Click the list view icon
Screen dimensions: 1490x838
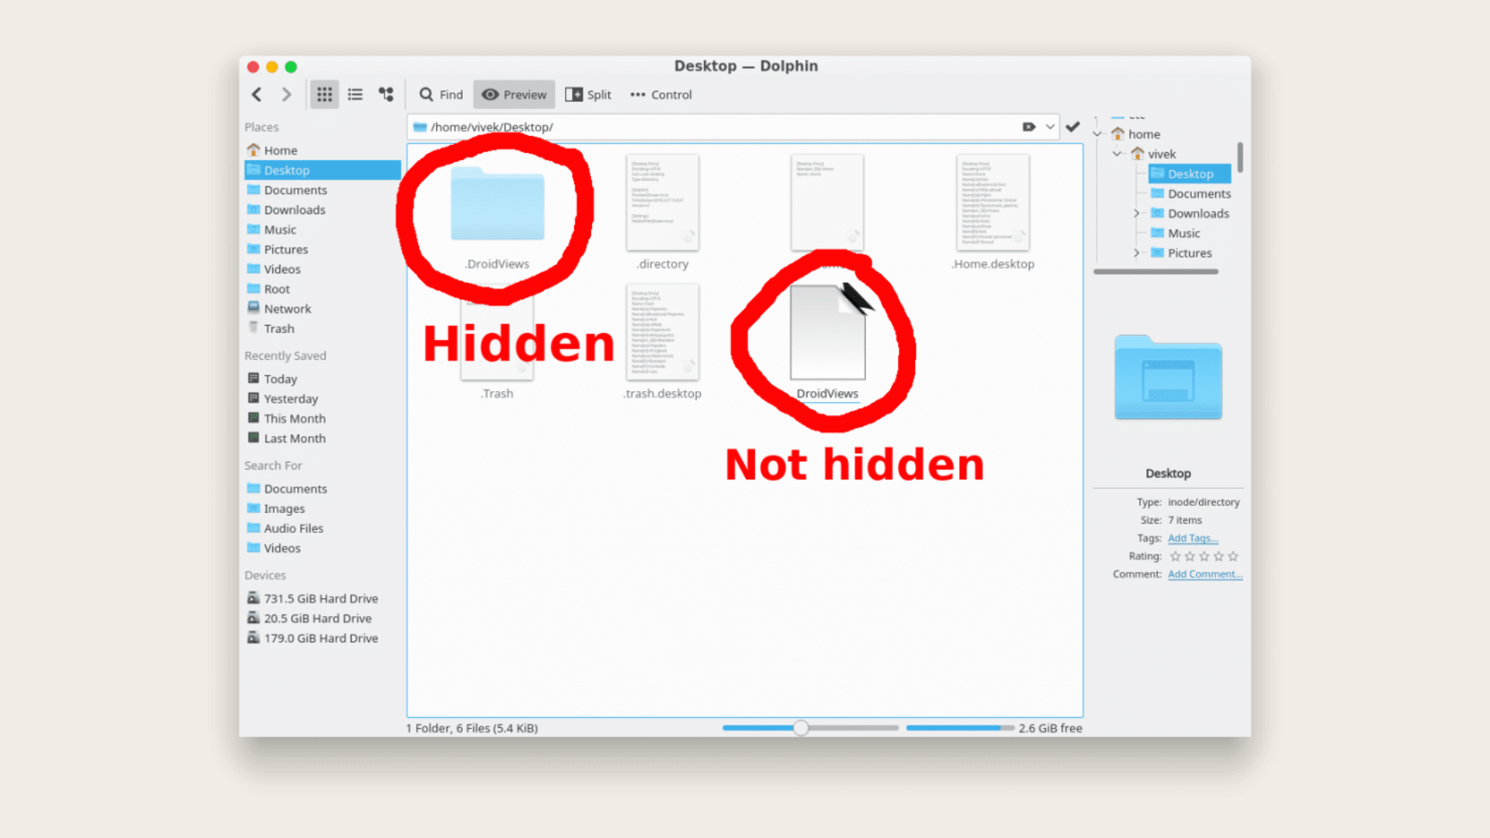click(355, 94)
